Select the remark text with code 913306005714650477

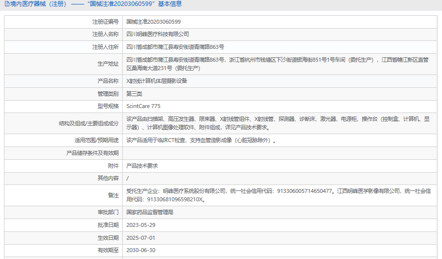click(x=279, y=195)
